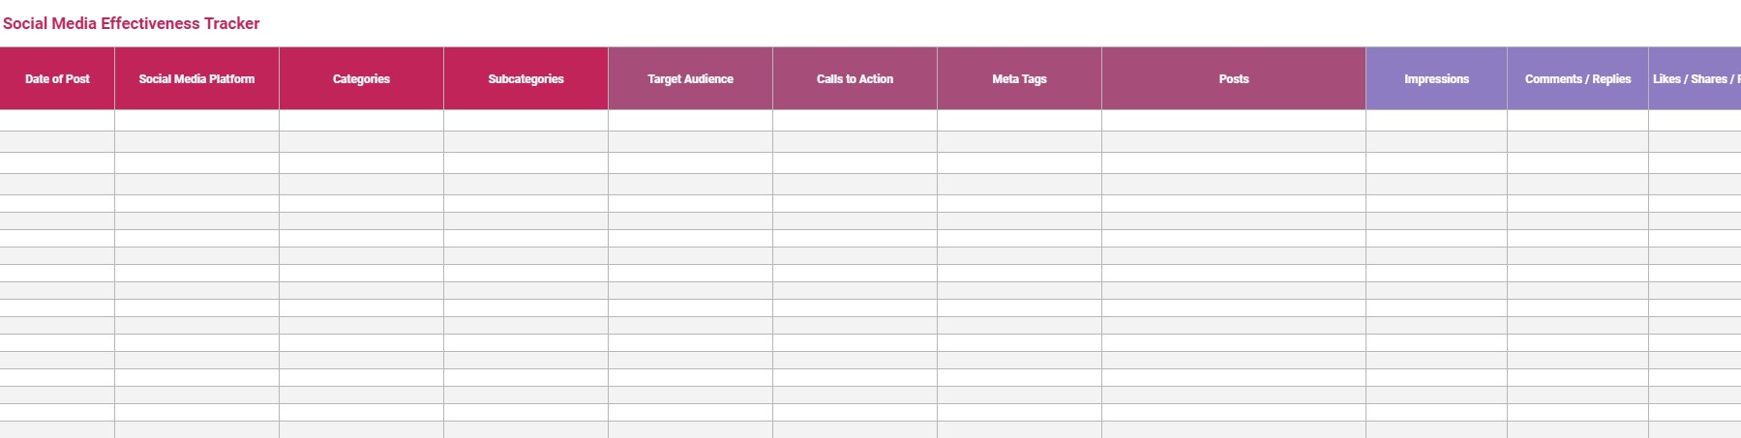
Task: Click the Subcategories column header
Action: pyautogui.click(x=525, y=78)
